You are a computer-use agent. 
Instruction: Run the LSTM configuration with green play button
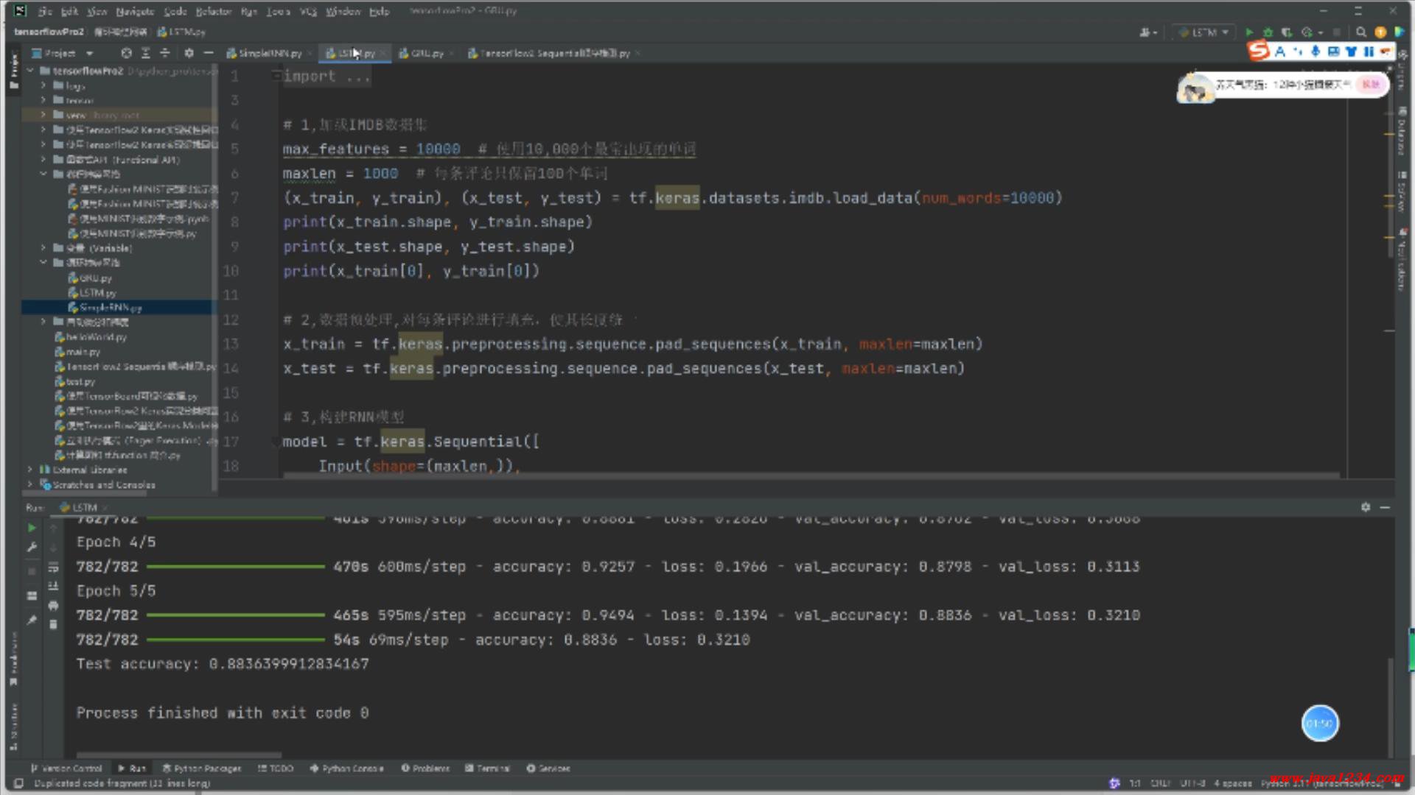pyautogui.click(x=1248, y=32)
